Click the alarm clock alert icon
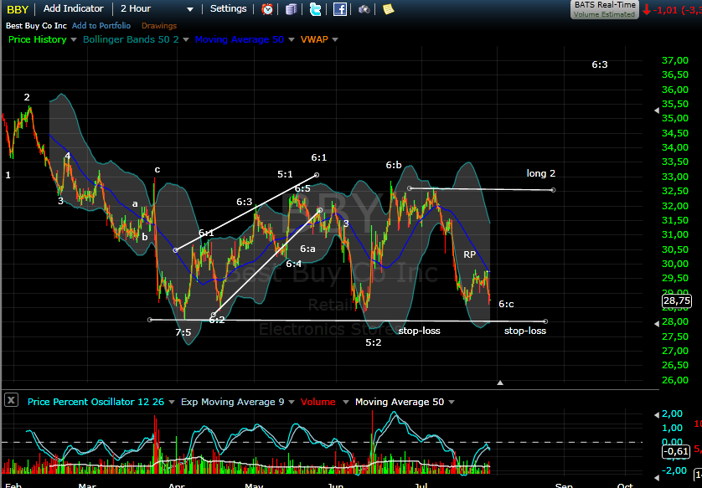The width and height of the screenshot is (702, 488). (x=267, y=9)
